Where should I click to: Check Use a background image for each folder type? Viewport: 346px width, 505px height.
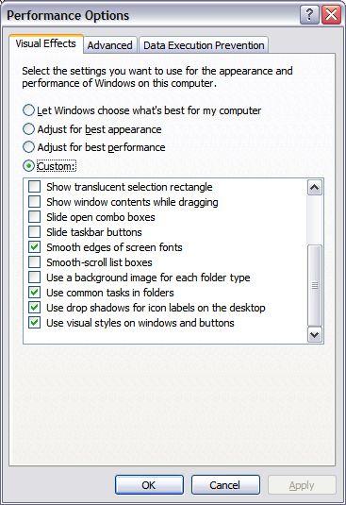point(34,278)
